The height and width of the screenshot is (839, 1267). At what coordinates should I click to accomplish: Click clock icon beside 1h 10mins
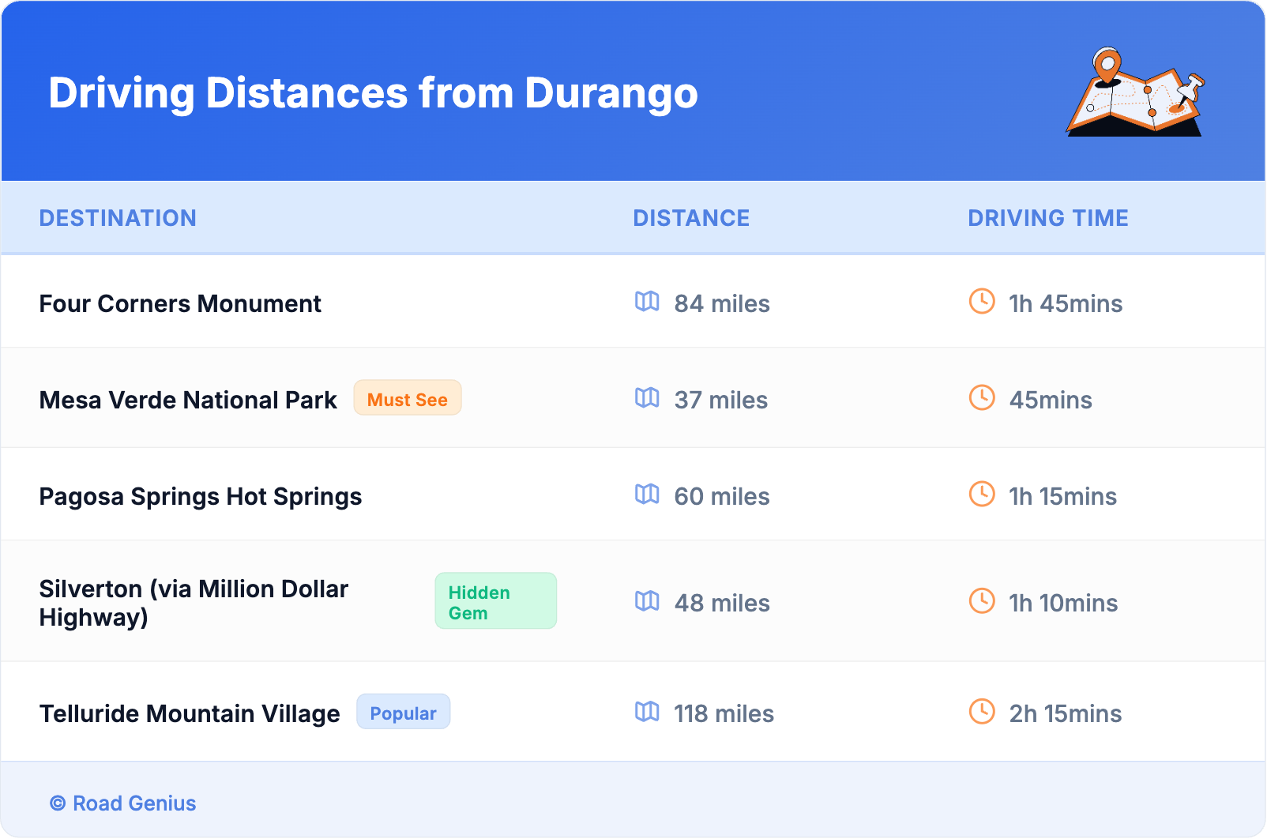click(982, 601)
